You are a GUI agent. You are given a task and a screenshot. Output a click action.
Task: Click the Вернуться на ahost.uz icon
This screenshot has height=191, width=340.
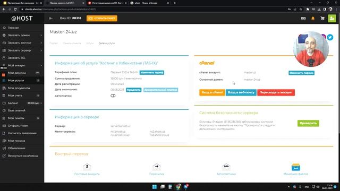4,155
